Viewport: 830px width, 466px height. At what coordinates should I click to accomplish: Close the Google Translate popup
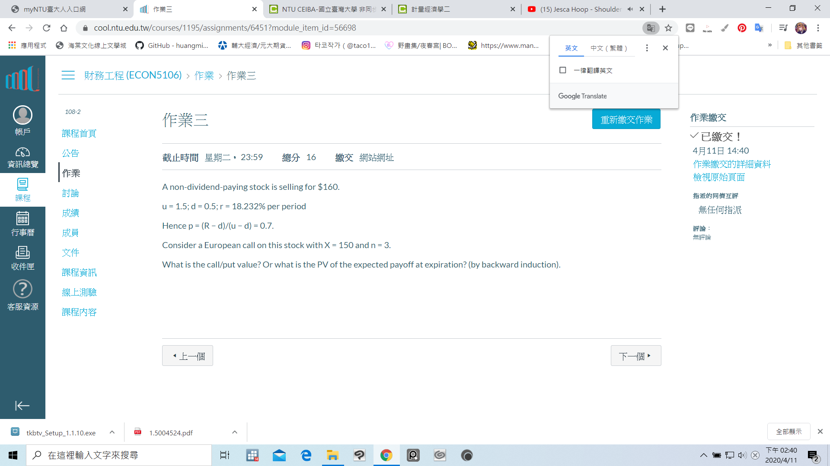point(665,48)
